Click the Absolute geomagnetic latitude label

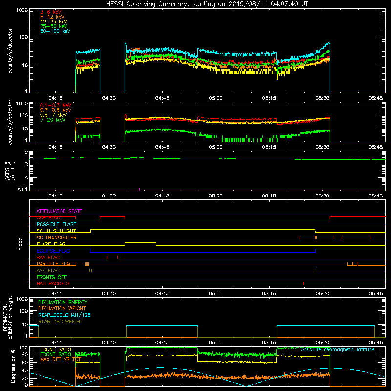pyautogui.click(x=338, y=350)
